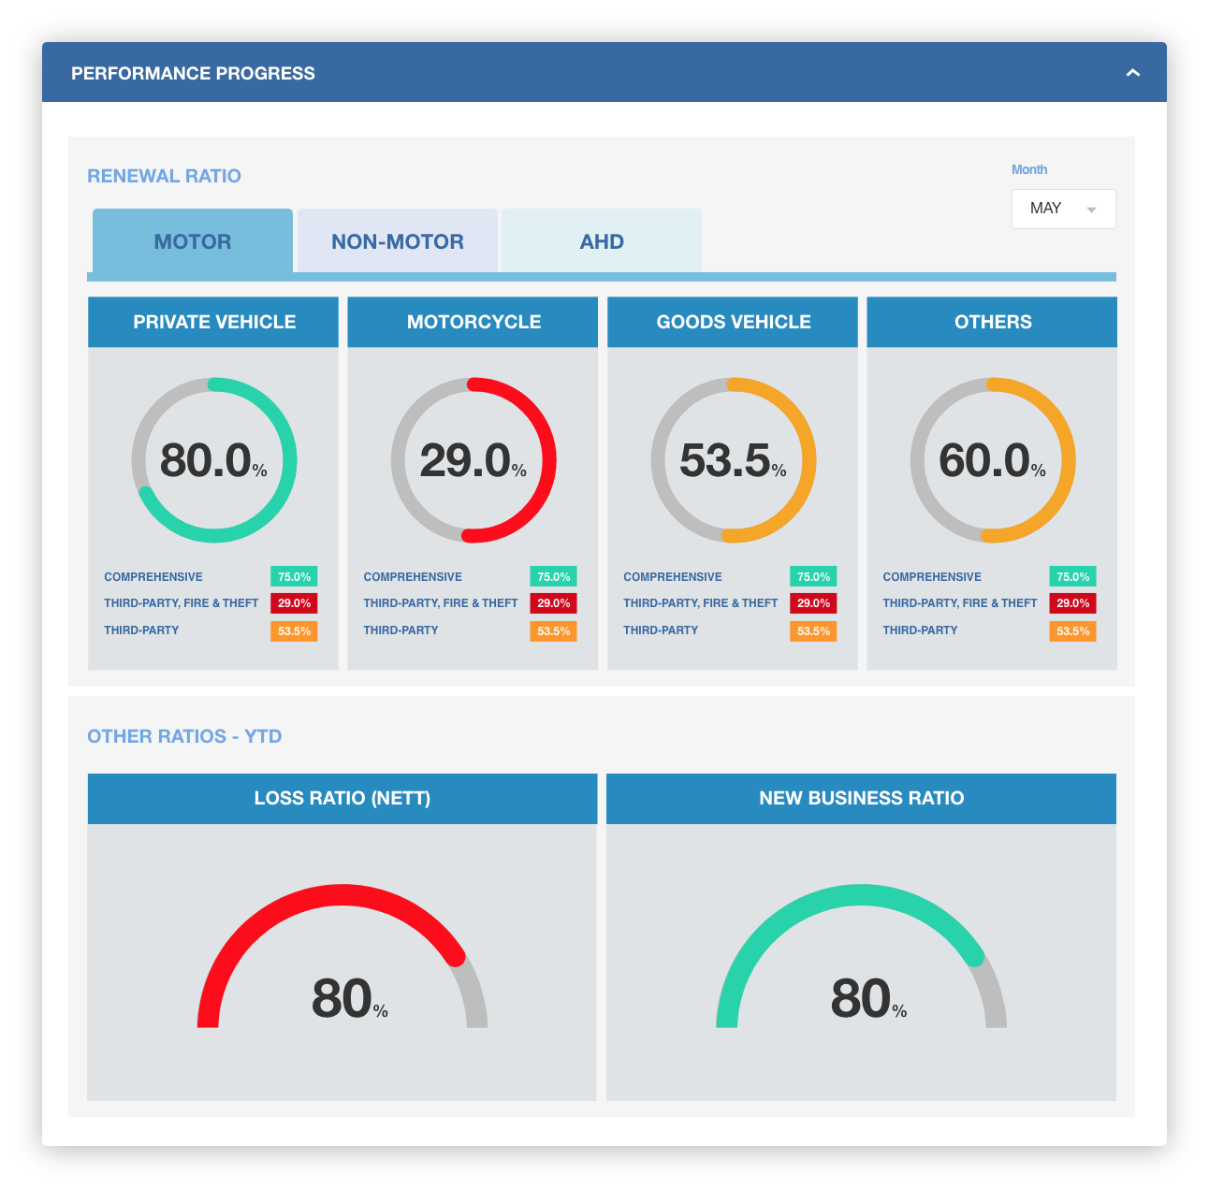This screenshot has width=1209, height=1188.
Task: Click the Others 60.0% orange donut gauge
Action: point(993,460)
